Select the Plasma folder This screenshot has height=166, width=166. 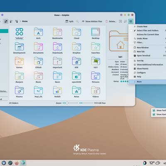(x=19, y=92)
